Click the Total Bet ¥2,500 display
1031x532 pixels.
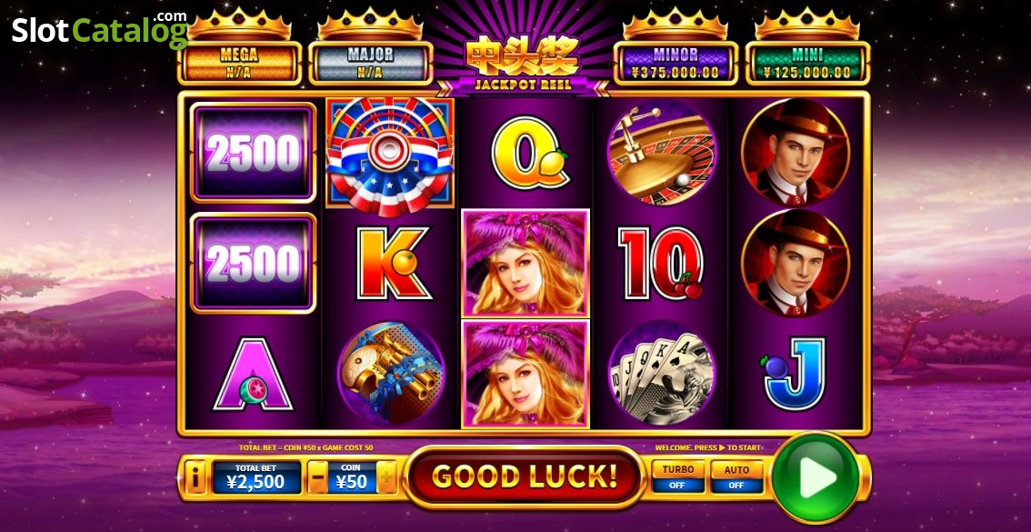click(x=256, y=477)
